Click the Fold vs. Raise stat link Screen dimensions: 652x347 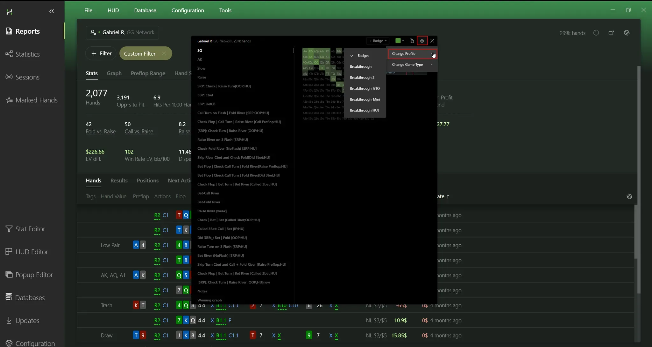[x=101, y=131]
